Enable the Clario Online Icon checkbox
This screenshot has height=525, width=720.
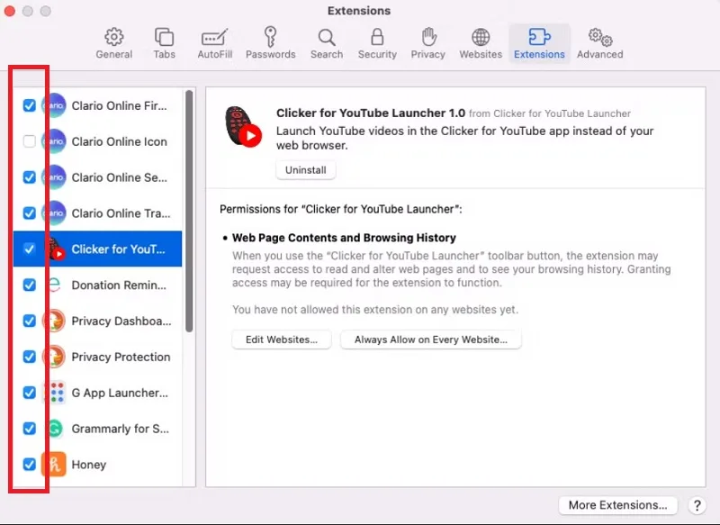30,141
